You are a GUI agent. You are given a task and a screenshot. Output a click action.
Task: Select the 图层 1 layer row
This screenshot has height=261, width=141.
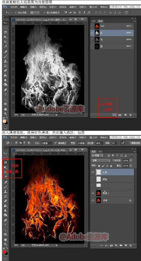pos(112,193)
